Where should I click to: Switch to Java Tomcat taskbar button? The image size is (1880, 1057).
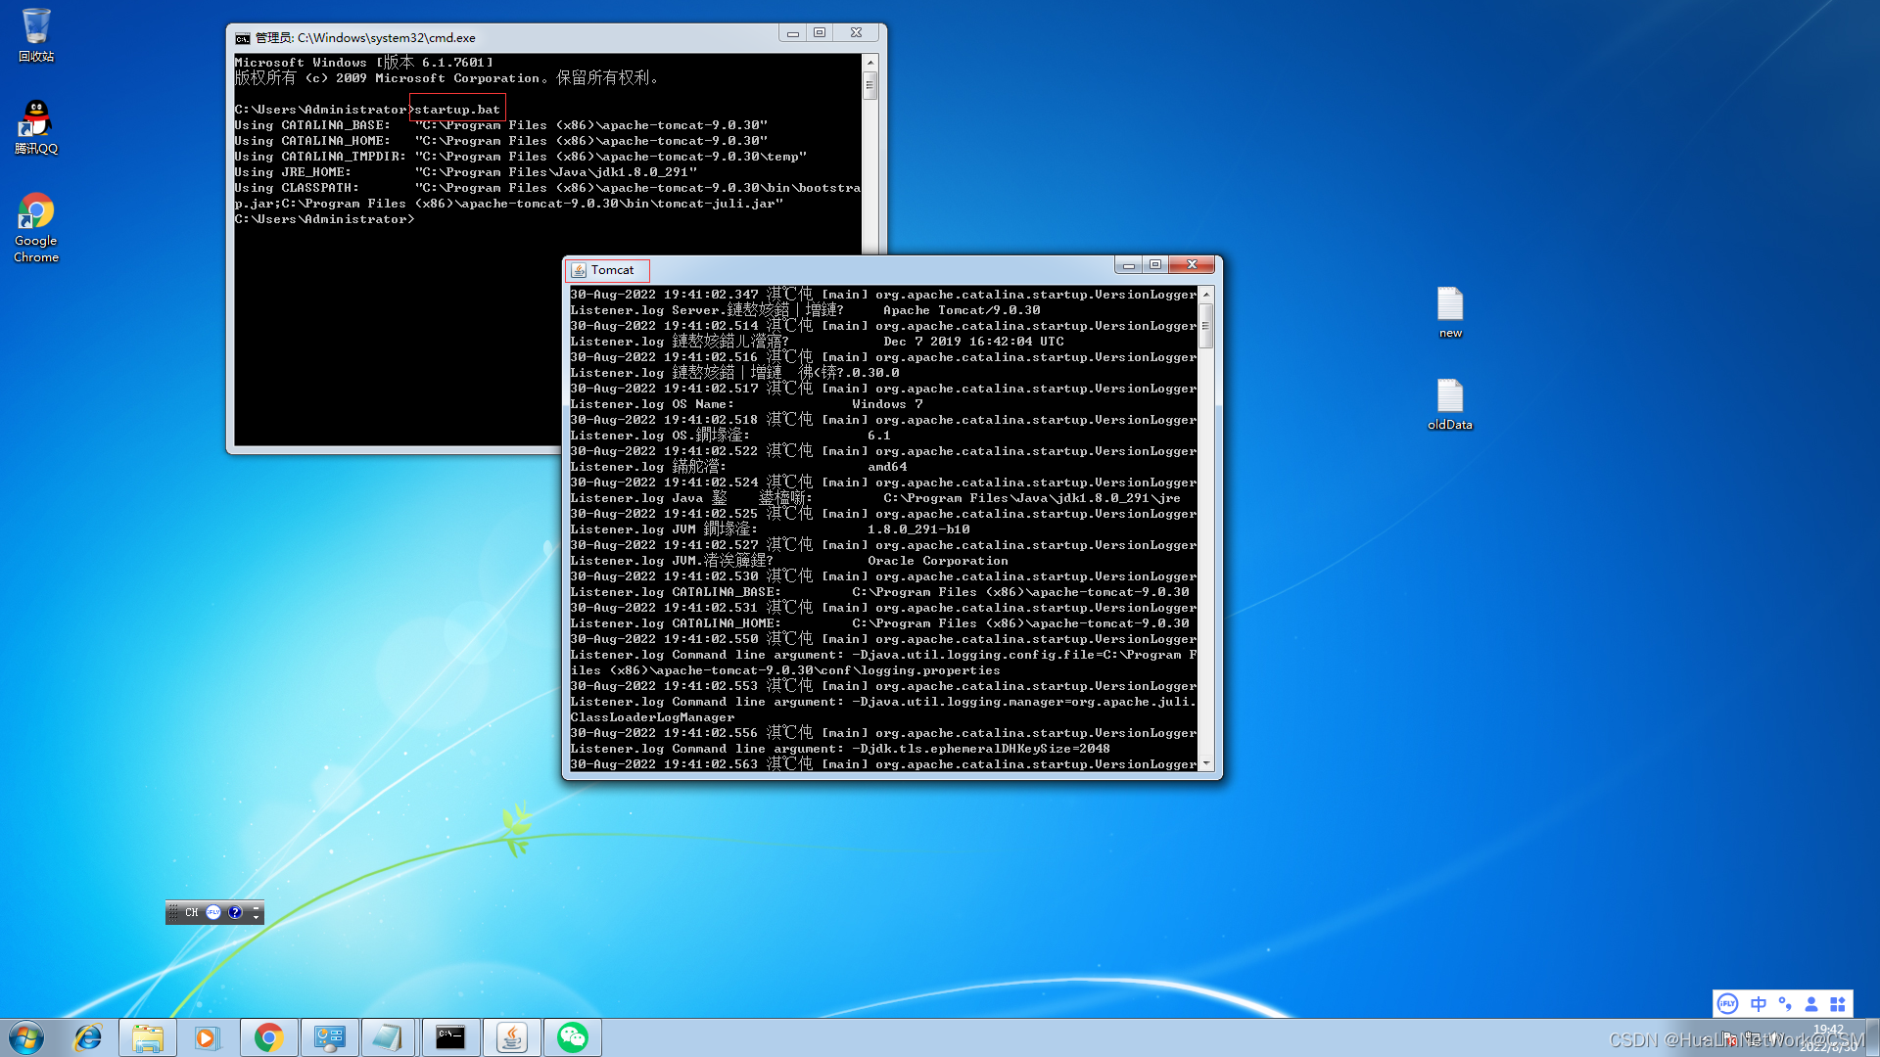click(x=511, y=1037)
